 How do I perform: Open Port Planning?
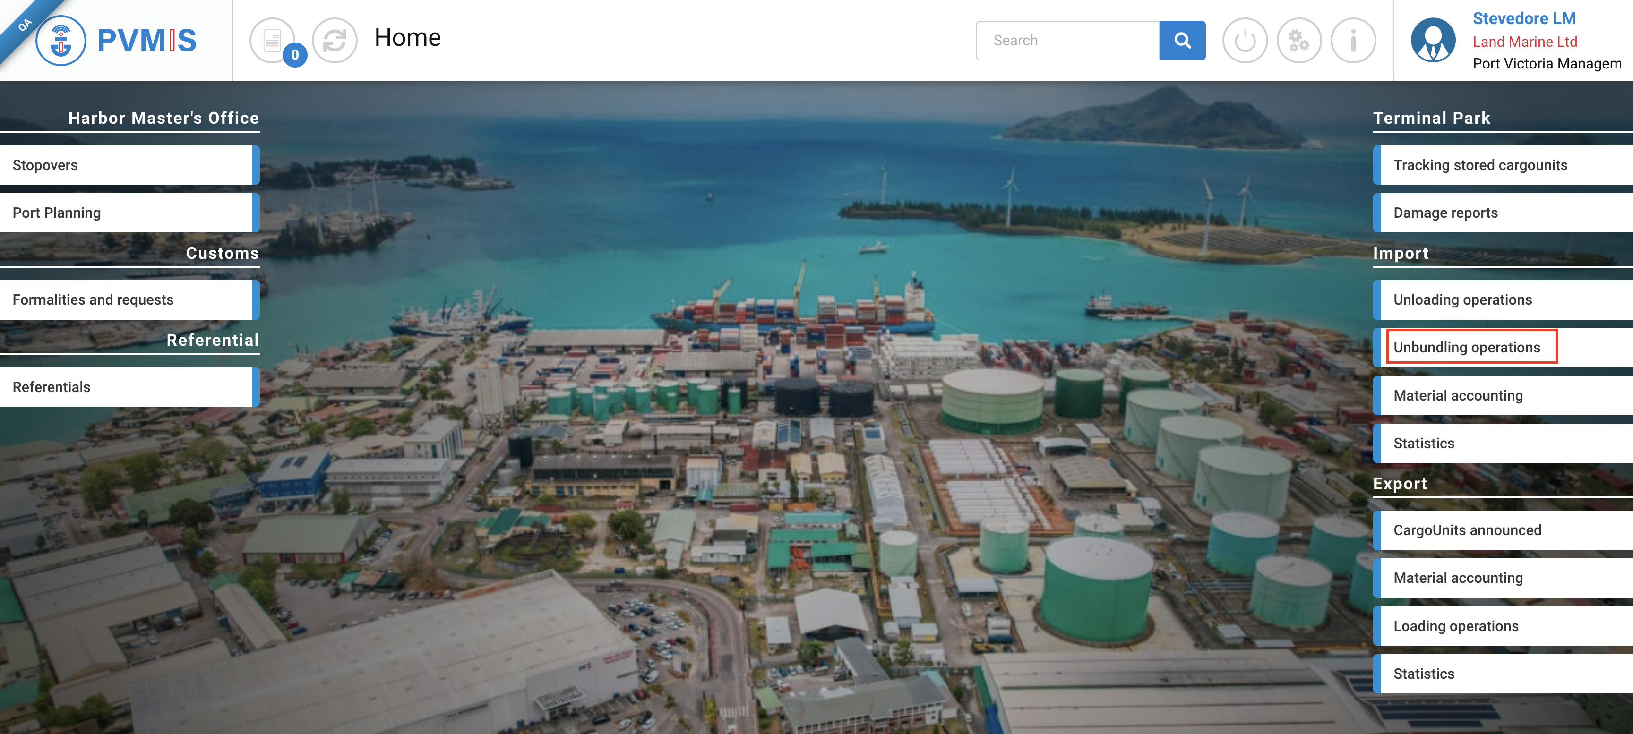127,213
